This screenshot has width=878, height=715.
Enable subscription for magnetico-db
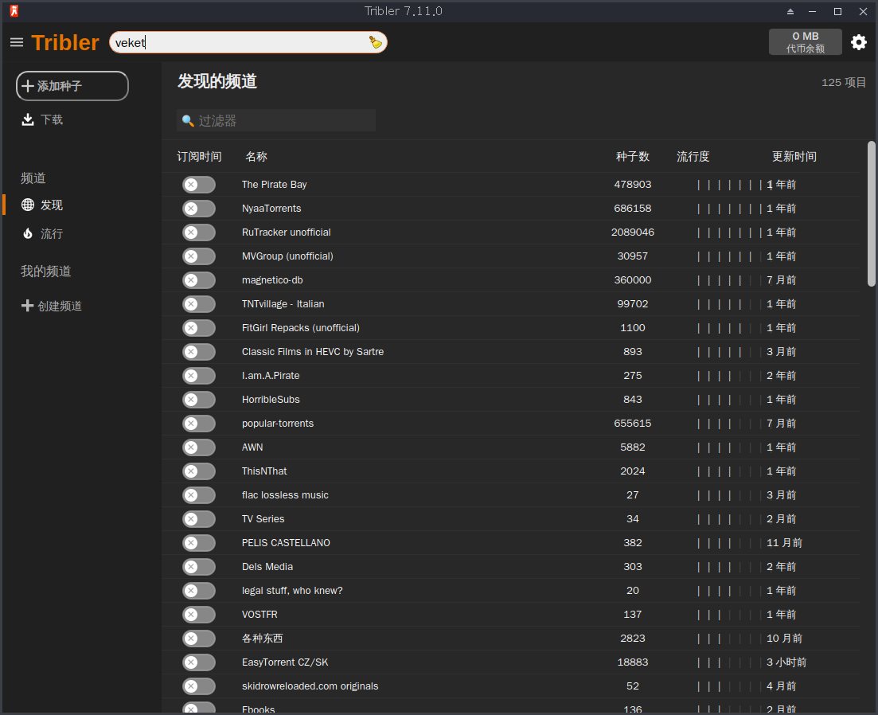pos(199,280)
